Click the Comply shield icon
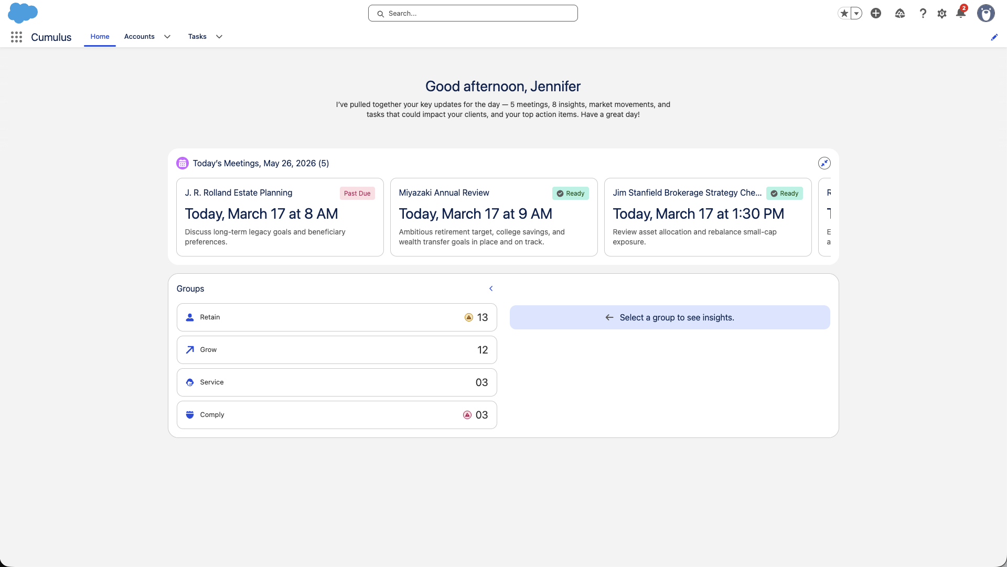Image resolution: width=1007 pixels, height=567 pixels. click(190, 415)
